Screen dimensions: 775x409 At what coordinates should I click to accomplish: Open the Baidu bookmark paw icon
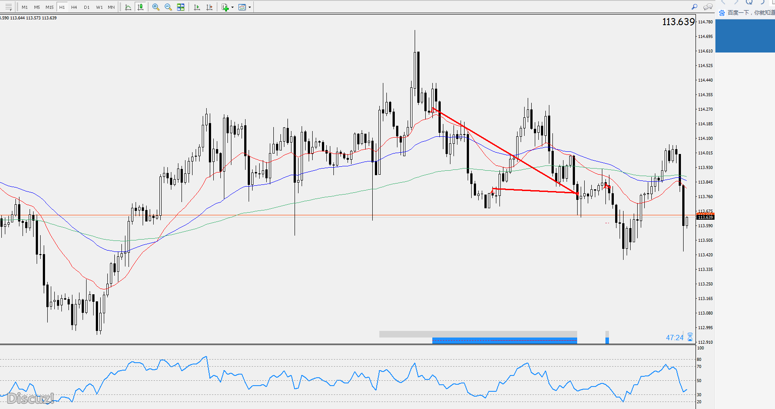click(722, 13)
